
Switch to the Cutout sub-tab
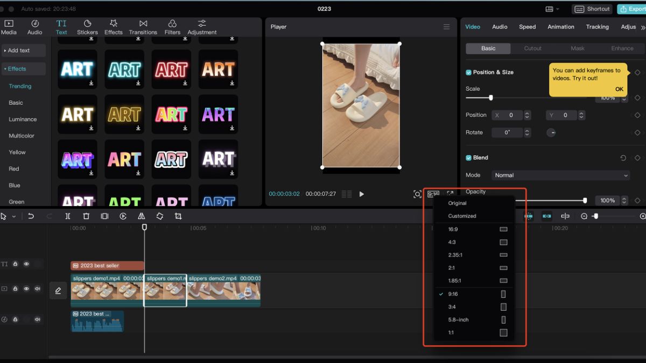(x=533, y=48)
